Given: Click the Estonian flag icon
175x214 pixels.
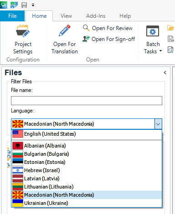Looking at the screenshot, I should tap(18, 162).
